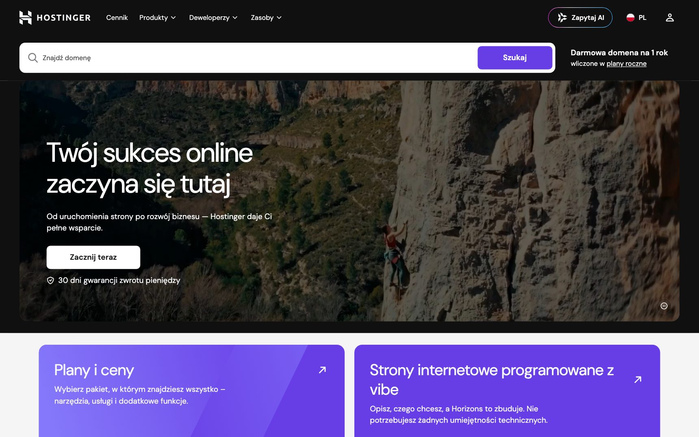Viewport: 699px width, 437px height.
Task: Open the Cennik menu item
Action: [x=117, y=17]
